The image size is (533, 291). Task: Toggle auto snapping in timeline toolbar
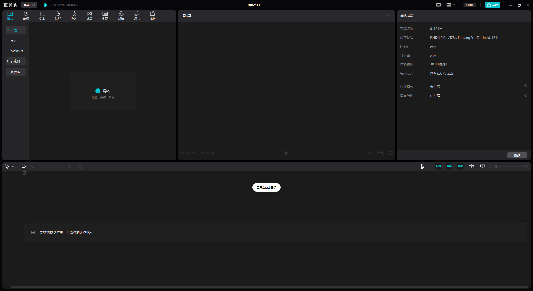point(449,166)
